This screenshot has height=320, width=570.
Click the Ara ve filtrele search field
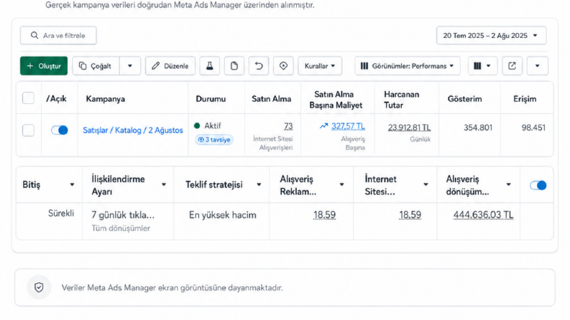58,36
